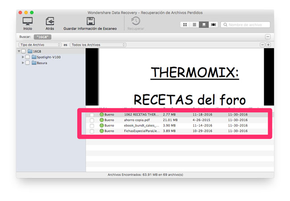Click the "16GB" search token
290x201 pixels.
click(x=42, y=37)
